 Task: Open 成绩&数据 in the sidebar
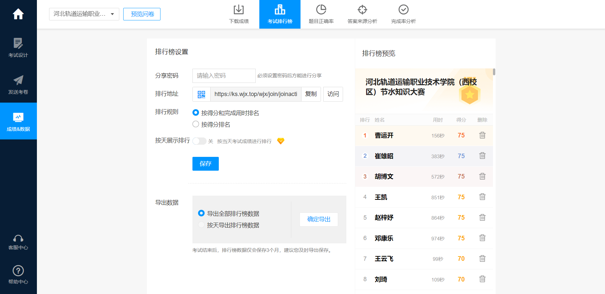[x=18, y=121]
